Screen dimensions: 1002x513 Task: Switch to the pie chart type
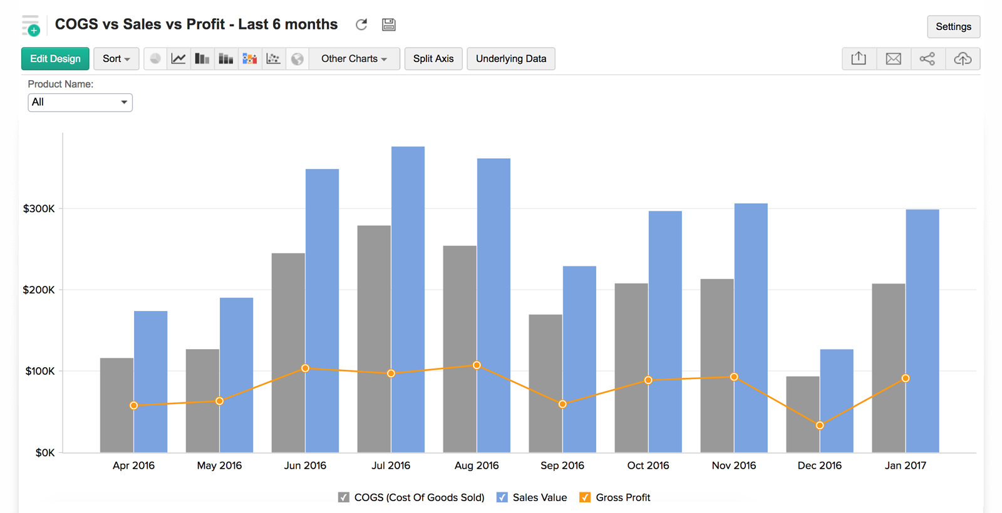155,59
